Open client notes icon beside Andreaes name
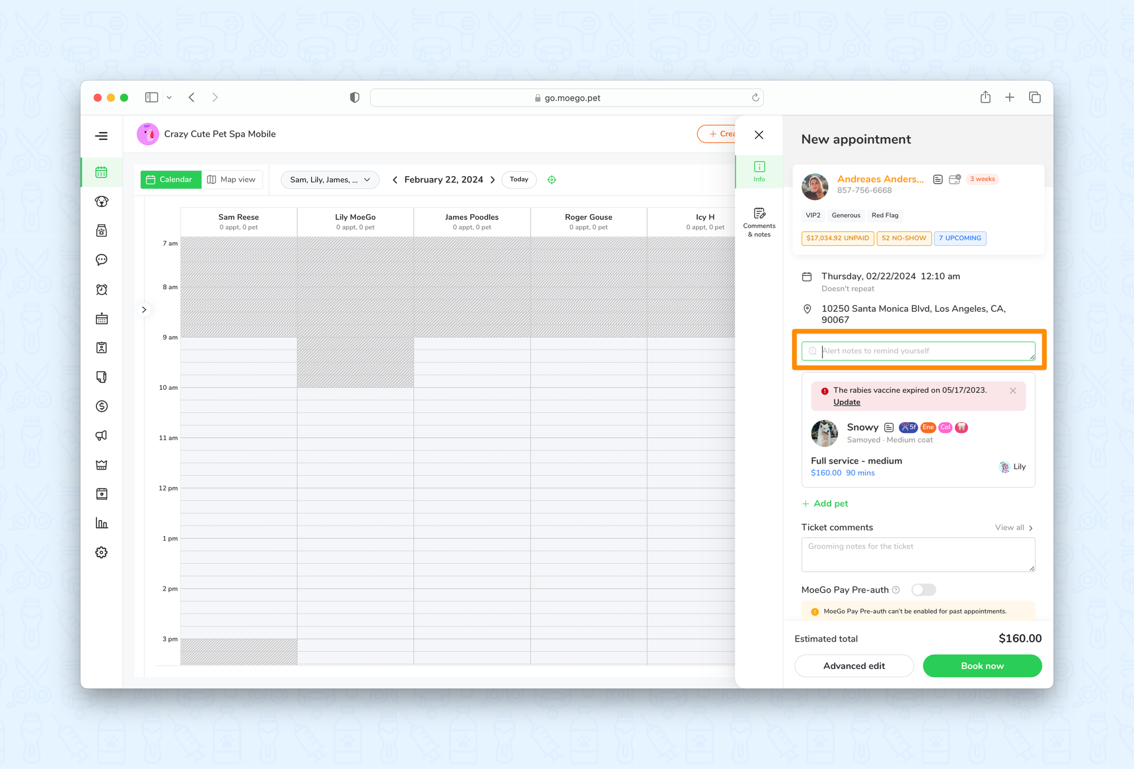The image size is (1134, 769). (x=938, y=179)
